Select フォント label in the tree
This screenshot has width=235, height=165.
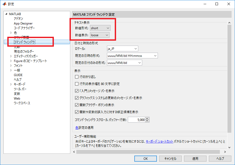pos(18,66)
